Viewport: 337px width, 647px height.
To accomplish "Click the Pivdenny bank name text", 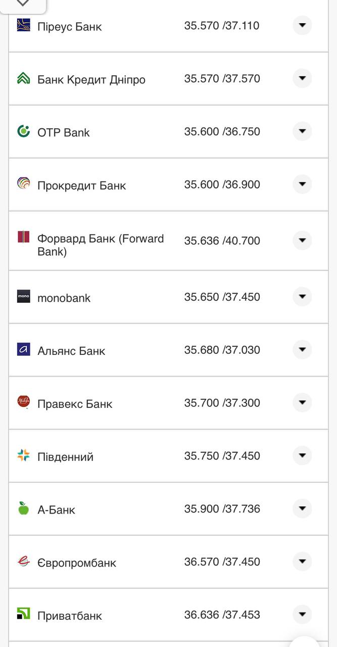I will (x=66, y=456).
